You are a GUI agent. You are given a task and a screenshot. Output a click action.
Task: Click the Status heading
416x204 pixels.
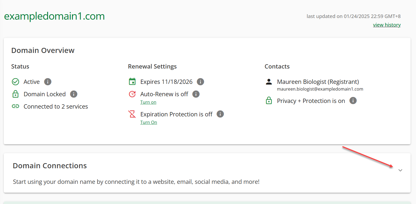(x=20, y=66)
